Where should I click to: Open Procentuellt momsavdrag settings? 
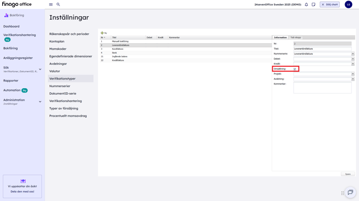pos(68,116)
